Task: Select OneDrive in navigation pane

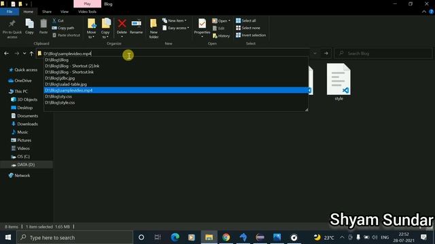Action: click(20, 81)
